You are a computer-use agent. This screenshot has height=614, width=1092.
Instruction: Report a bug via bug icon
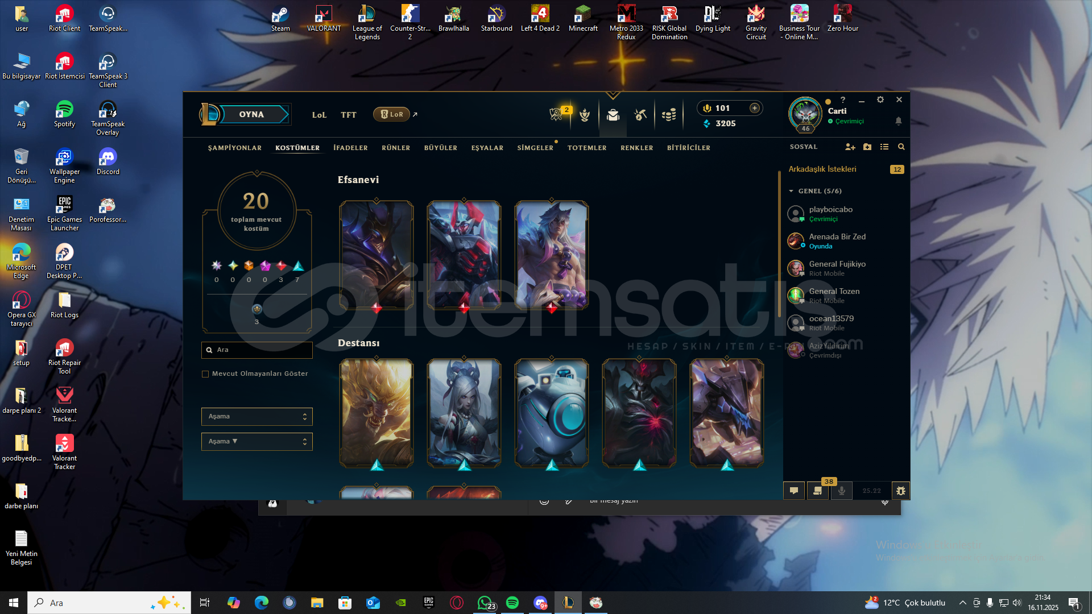coord(900,491)
